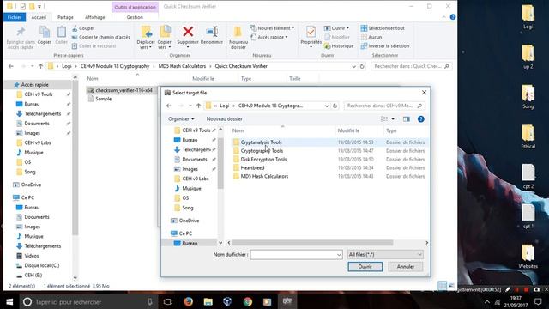Open the All files type dropdown

pyautogui.click(x=385, y=255)
